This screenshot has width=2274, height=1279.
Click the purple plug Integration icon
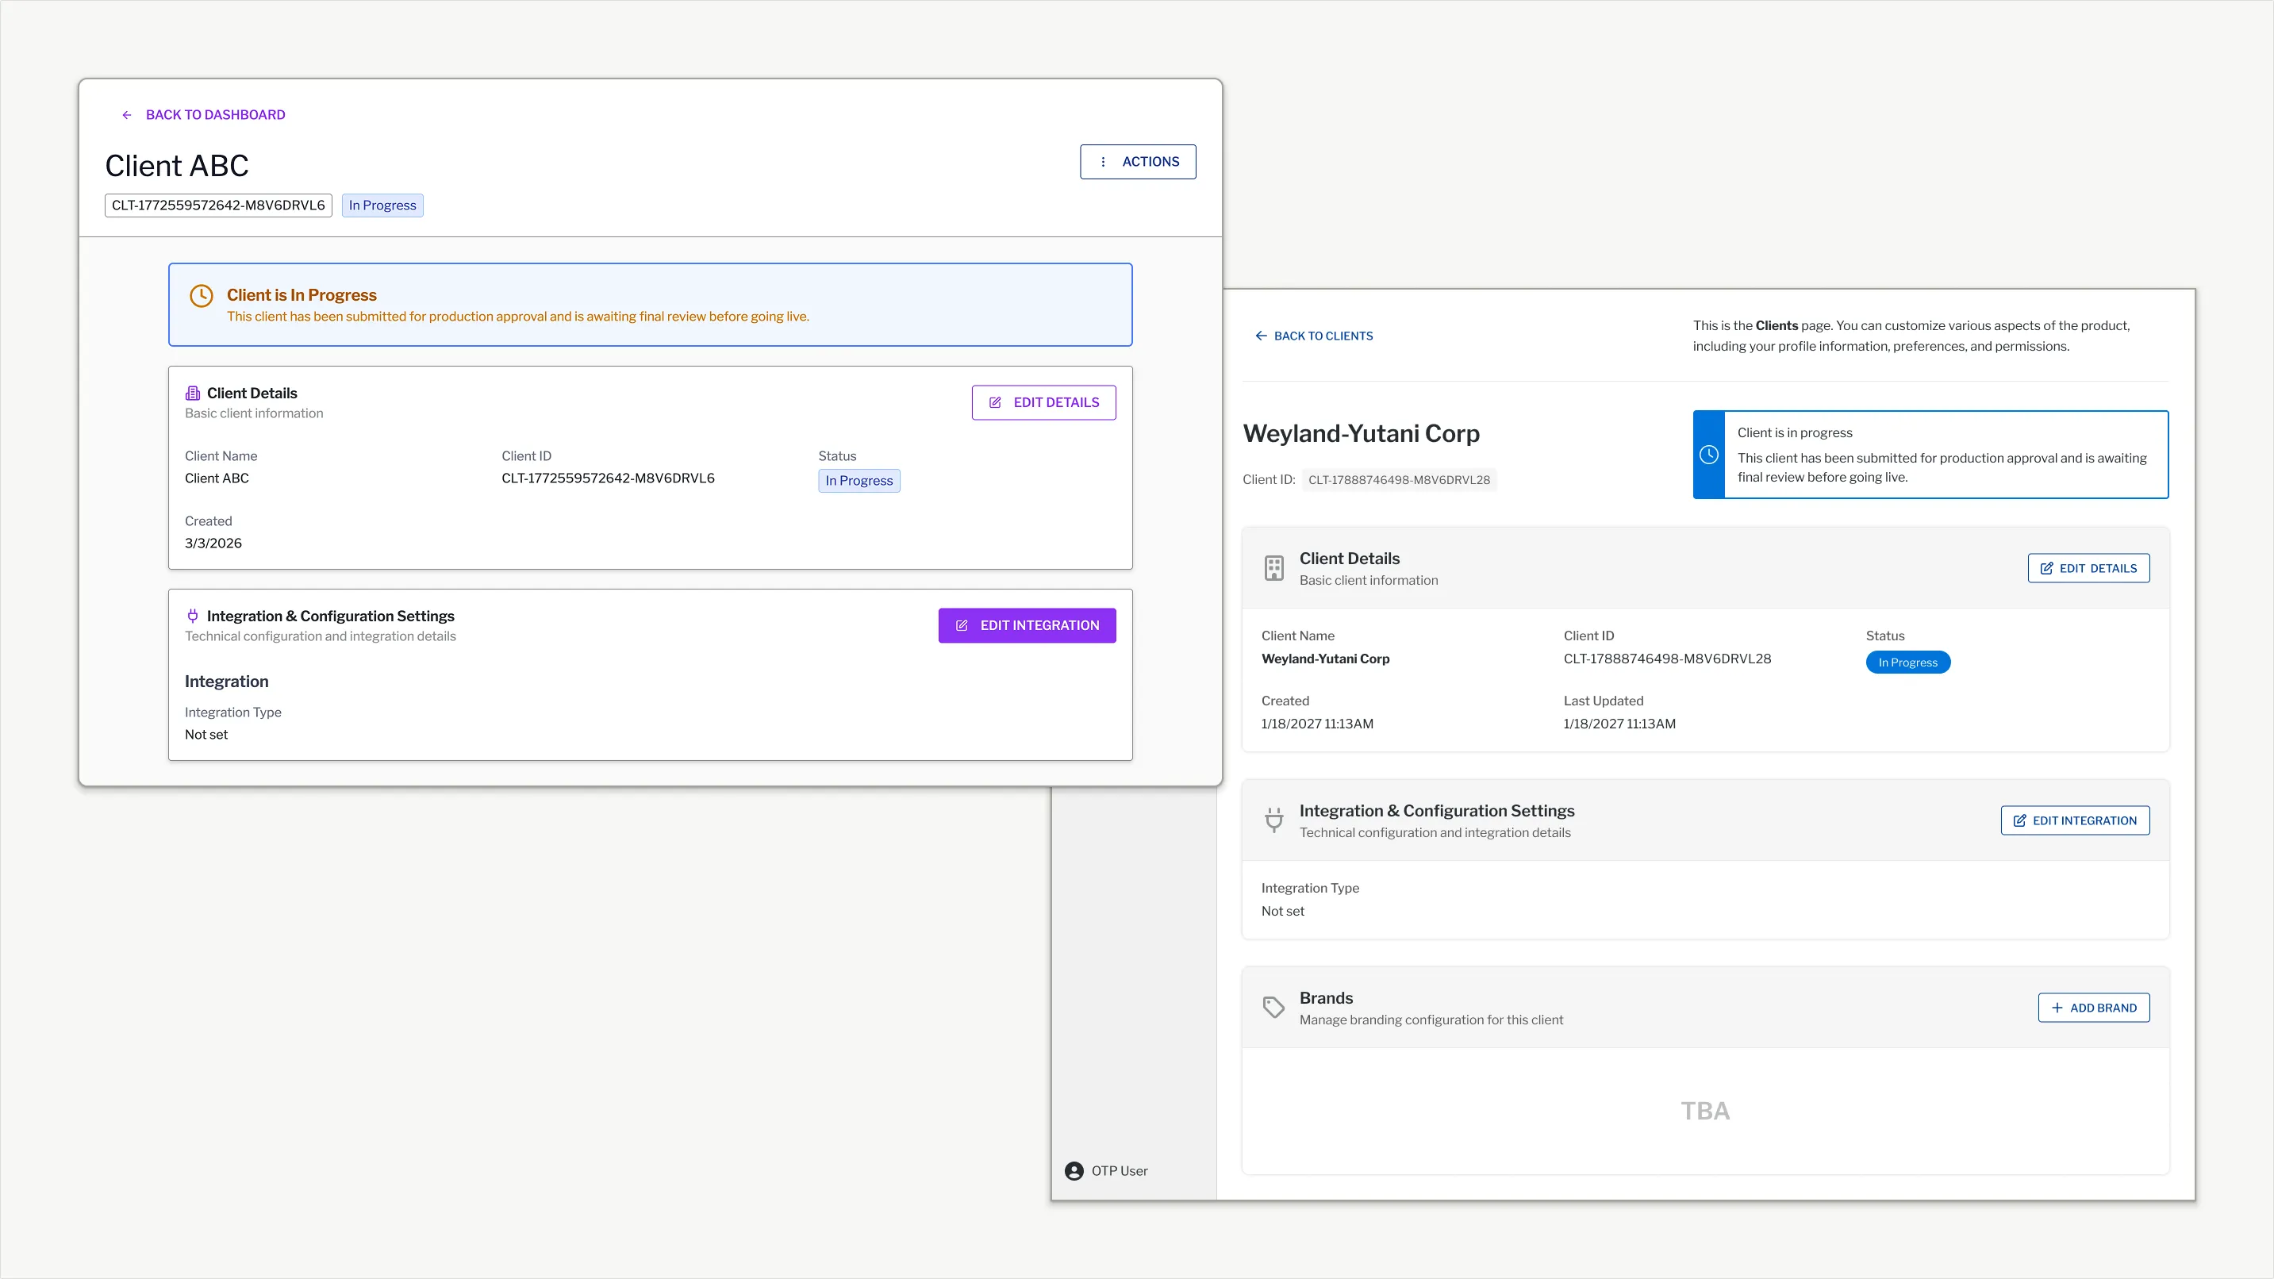pyautogui.click(x=193, y=616)
